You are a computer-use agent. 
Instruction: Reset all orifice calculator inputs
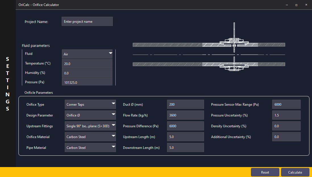click(265, 172)
